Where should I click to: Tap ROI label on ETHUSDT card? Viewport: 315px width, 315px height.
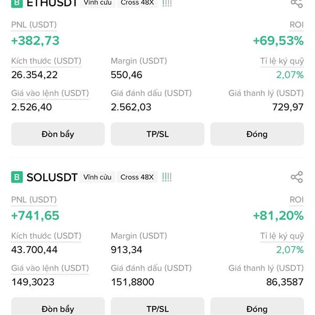click(297, 25)
